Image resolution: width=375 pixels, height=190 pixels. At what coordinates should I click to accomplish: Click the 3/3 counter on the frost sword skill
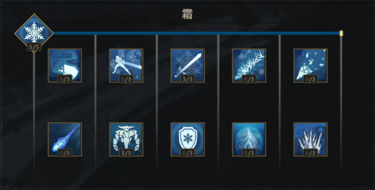pyautogui.click(x=187, y=79)
